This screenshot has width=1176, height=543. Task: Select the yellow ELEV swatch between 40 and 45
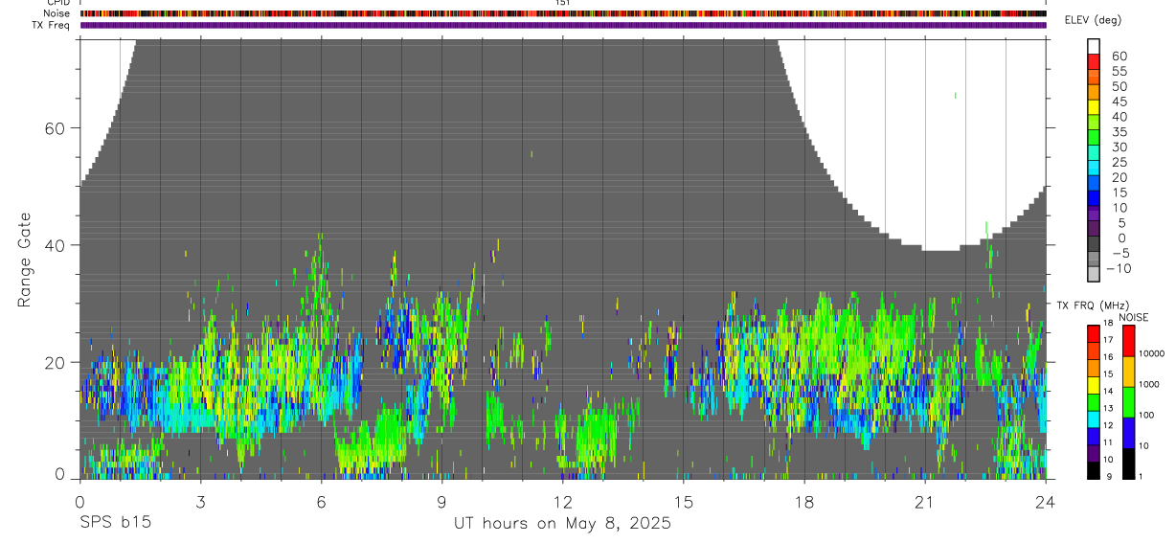[1094, 107]
